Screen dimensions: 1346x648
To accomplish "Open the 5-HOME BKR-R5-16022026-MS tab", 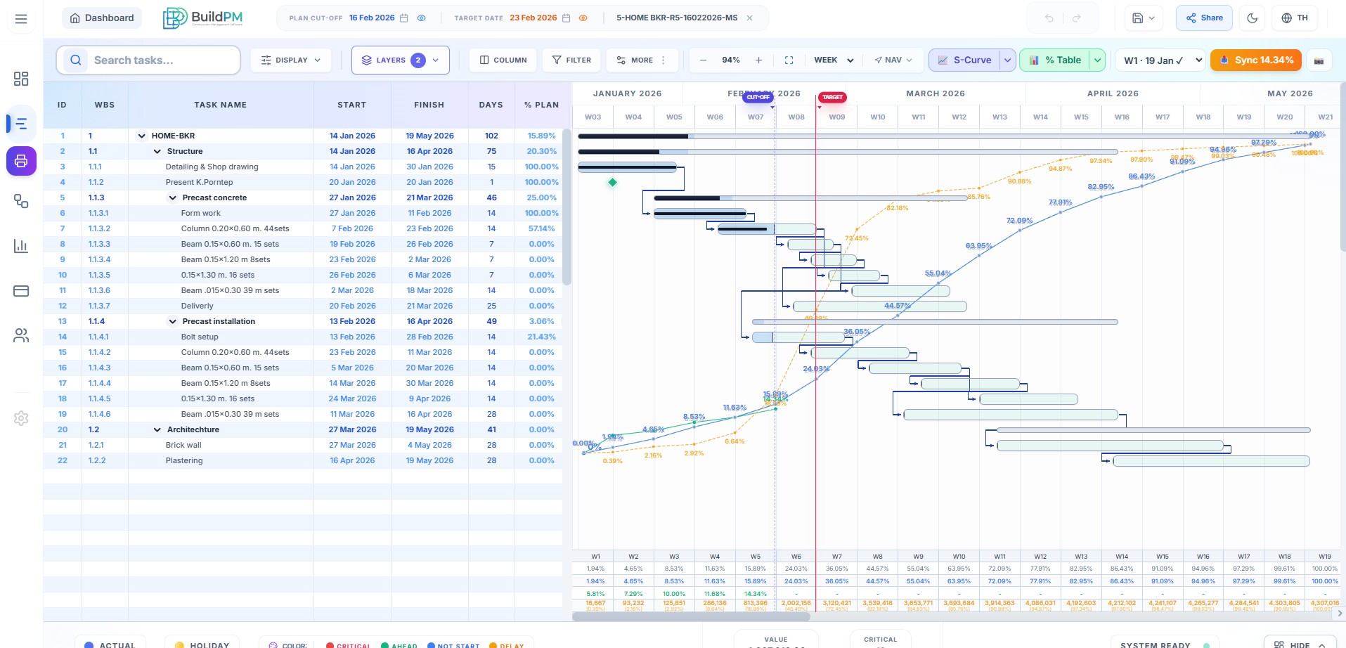I will [676, 18].
